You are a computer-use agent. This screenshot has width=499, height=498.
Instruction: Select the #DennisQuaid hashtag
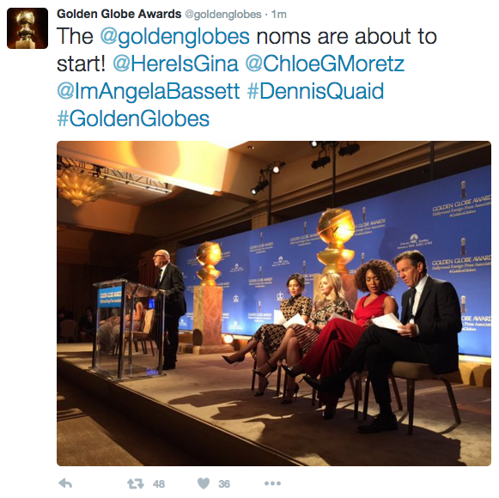315,91
